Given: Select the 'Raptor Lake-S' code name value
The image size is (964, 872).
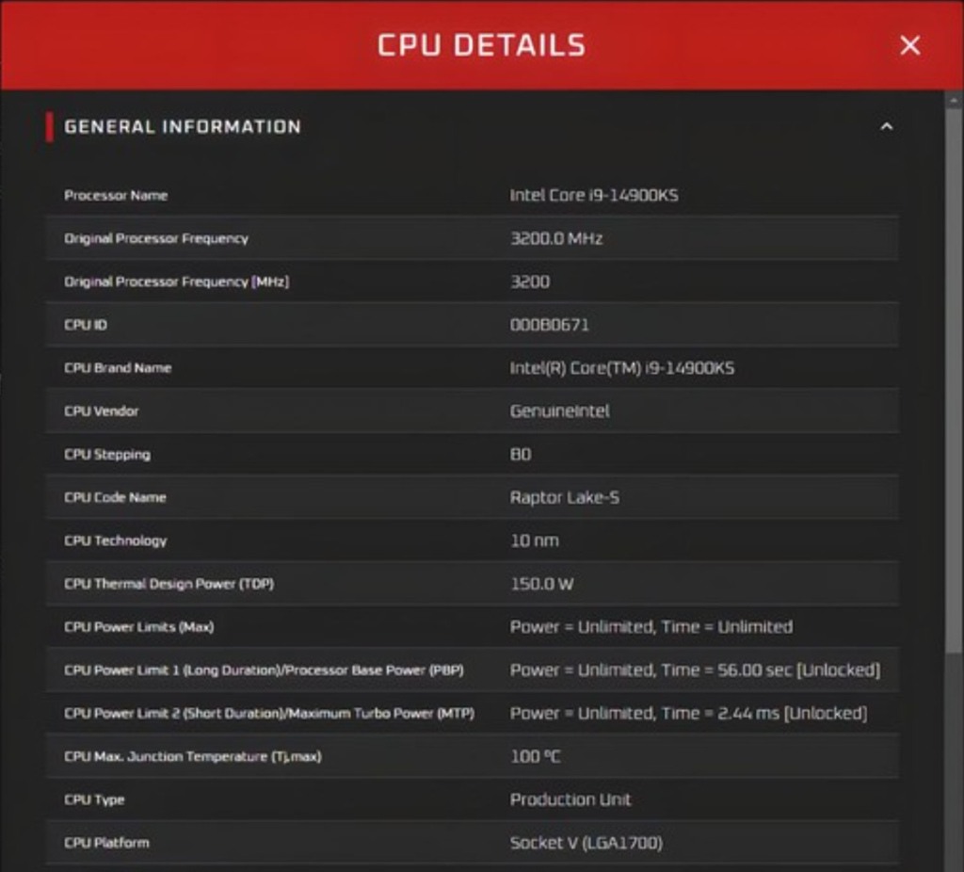Looking at the screenshot, I should click(565, 497).
